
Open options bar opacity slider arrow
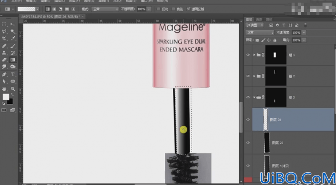pyautogui.click(x=149, y=9)
